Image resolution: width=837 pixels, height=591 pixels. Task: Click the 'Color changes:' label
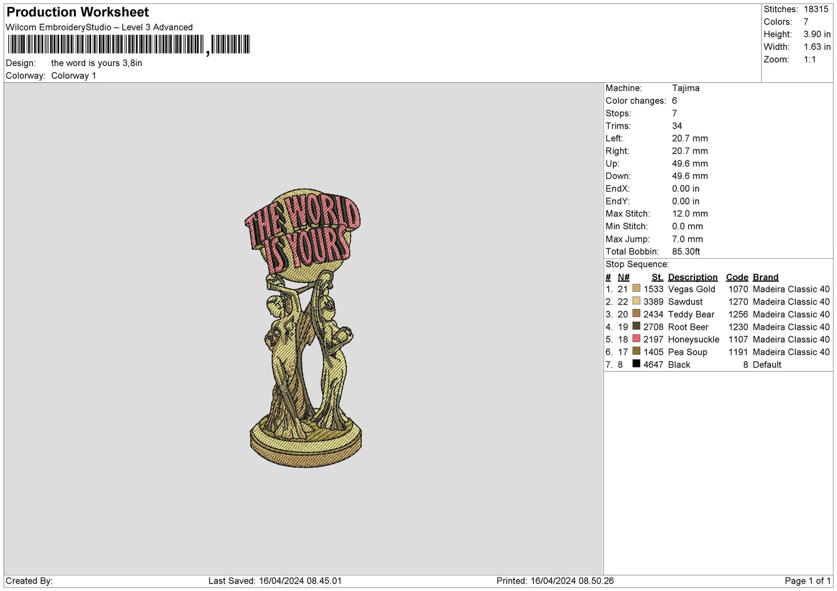(636, 101)
